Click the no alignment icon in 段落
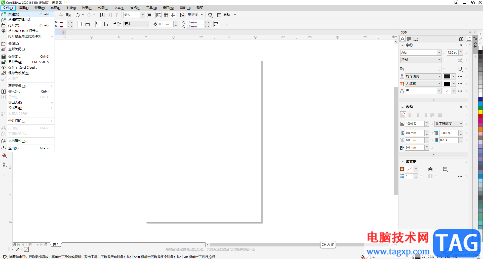 pyautogui.click(x=403, y=114)
